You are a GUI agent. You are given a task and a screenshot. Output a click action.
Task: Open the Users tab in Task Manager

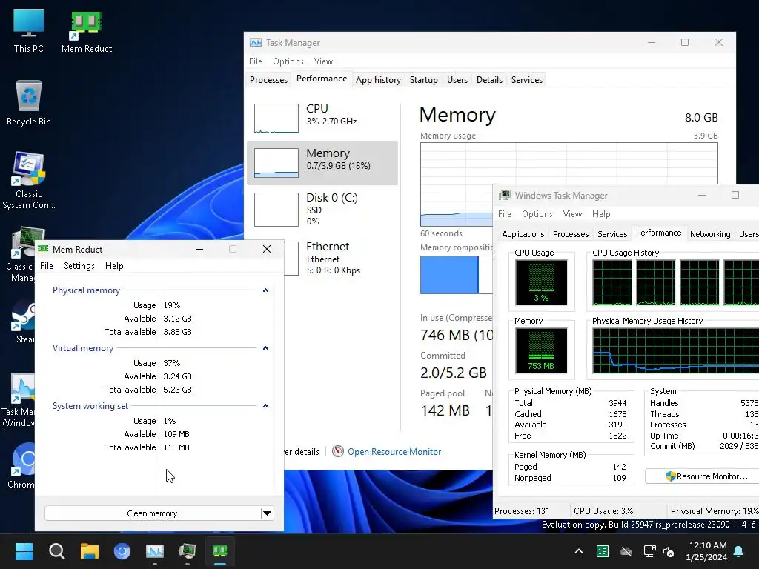(x=457, y=80)
